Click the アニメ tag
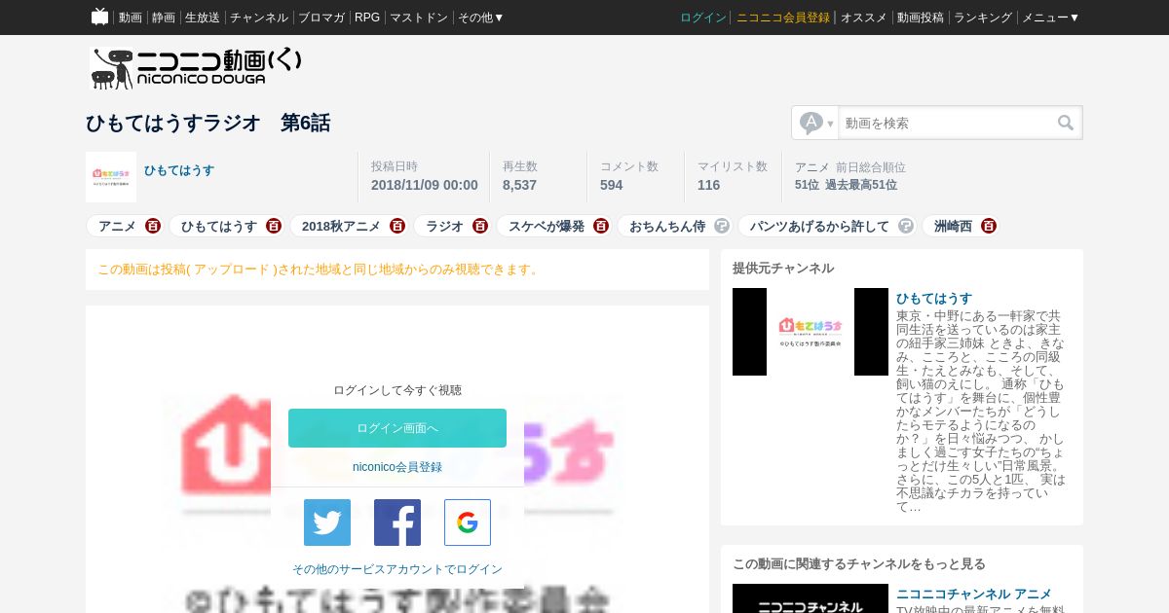 click(117, 226)
